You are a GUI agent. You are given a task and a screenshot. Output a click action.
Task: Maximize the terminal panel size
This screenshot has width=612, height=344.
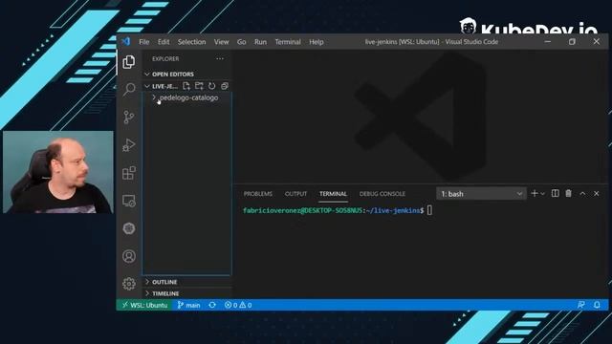pos(582,194)
